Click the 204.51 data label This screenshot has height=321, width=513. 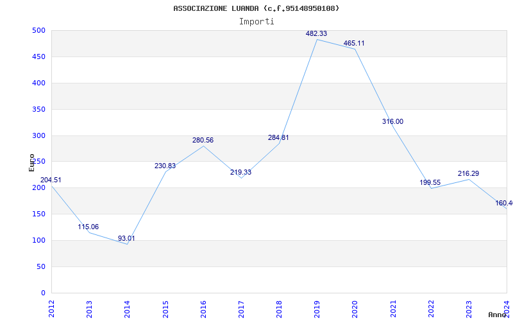click(x=51, y=180)
